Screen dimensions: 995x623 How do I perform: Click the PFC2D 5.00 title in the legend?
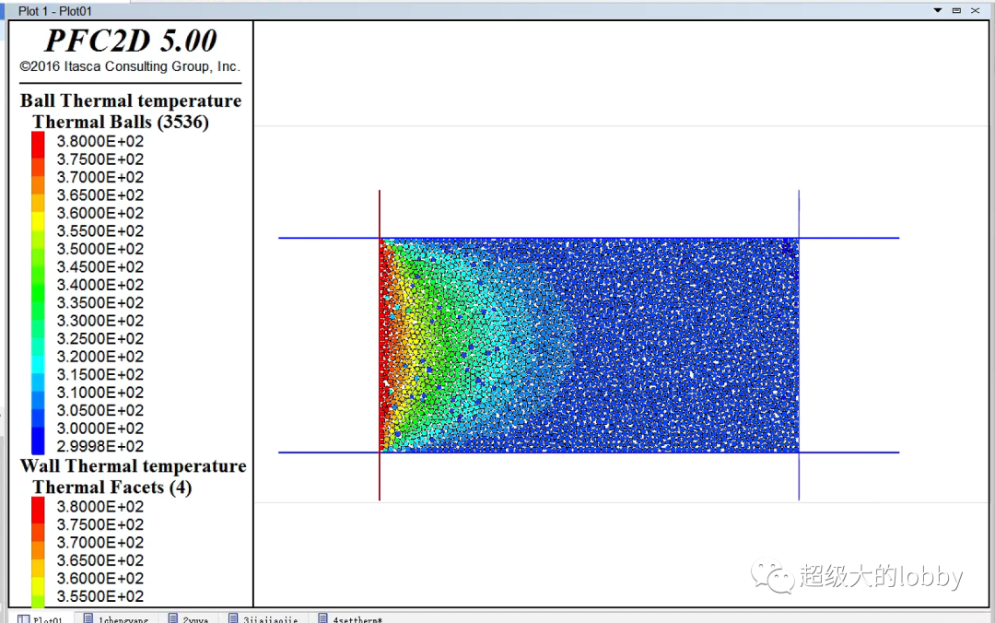131,41
